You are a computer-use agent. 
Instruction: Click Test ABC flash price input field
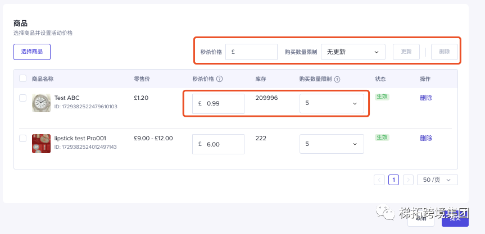pos(222,103)
